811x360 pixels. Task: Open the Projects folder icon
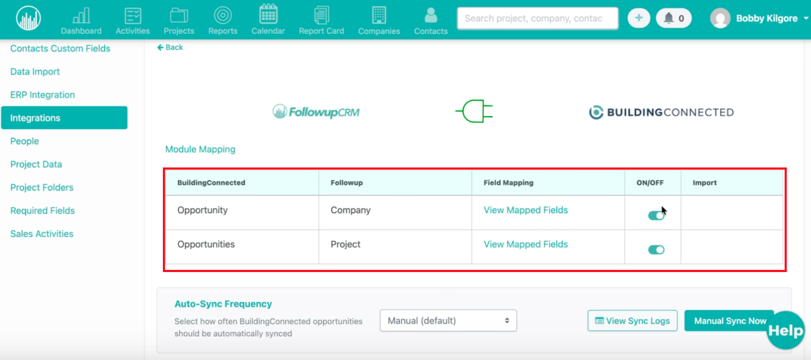[x=179, y=16]
